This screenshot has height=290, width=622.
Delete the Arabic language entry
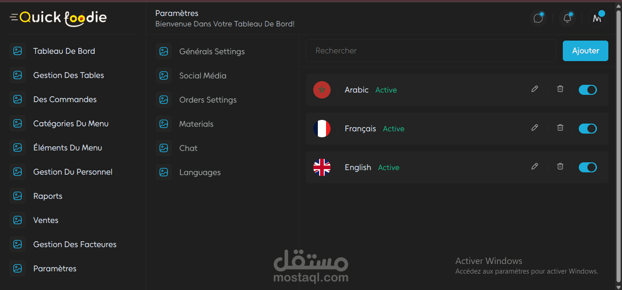tap(560, 89)
